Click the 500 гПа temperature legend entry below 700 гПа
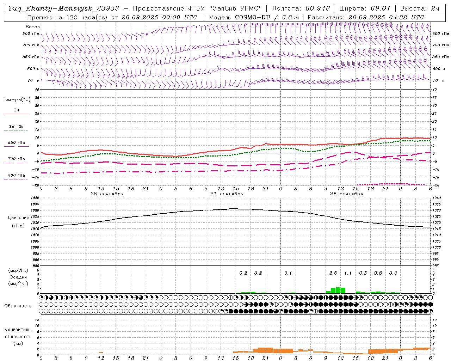 coord(16,175)
